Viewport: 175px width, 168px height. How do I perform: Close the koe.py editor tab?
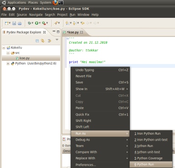pos(82,32)
